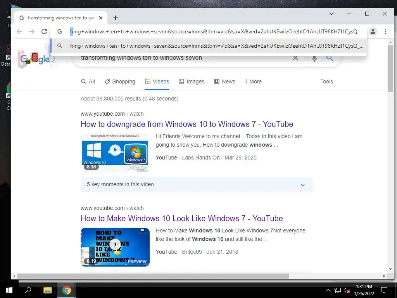Click 'Labs Hands On' channel text

coord(201,158)
